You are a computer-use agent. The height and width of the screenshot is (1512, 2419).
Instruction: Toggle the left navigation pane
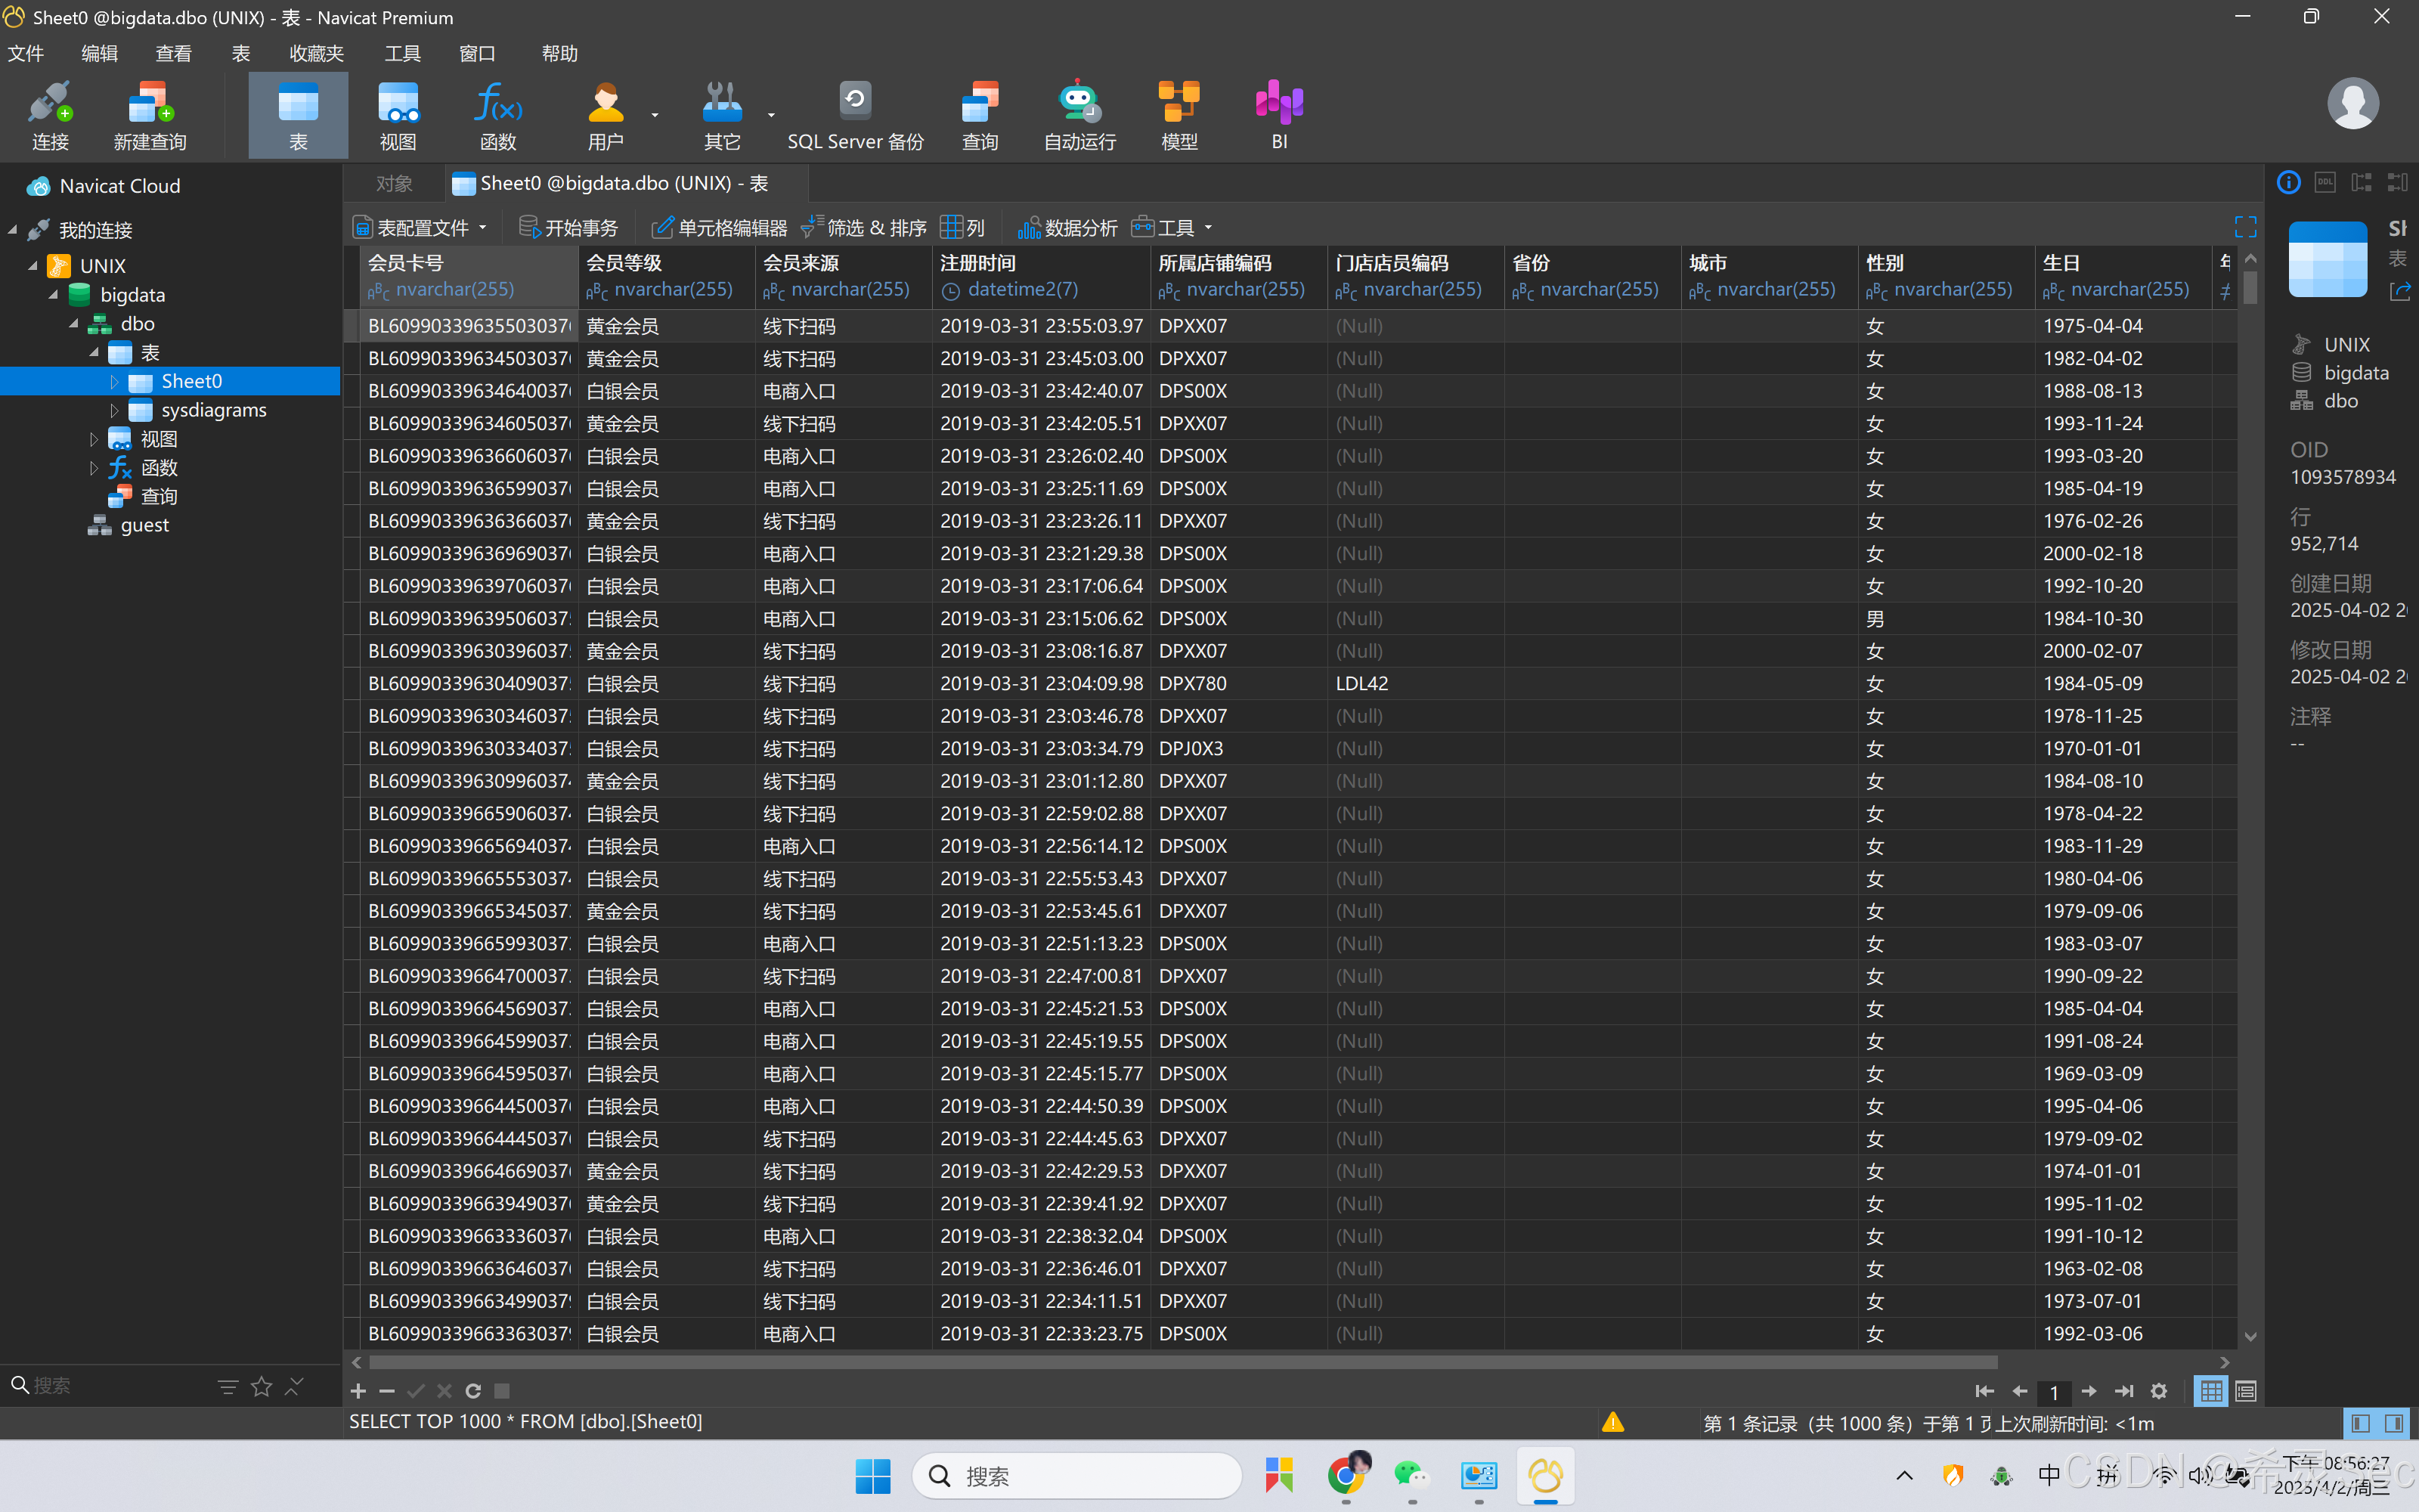(2360, 1423)
